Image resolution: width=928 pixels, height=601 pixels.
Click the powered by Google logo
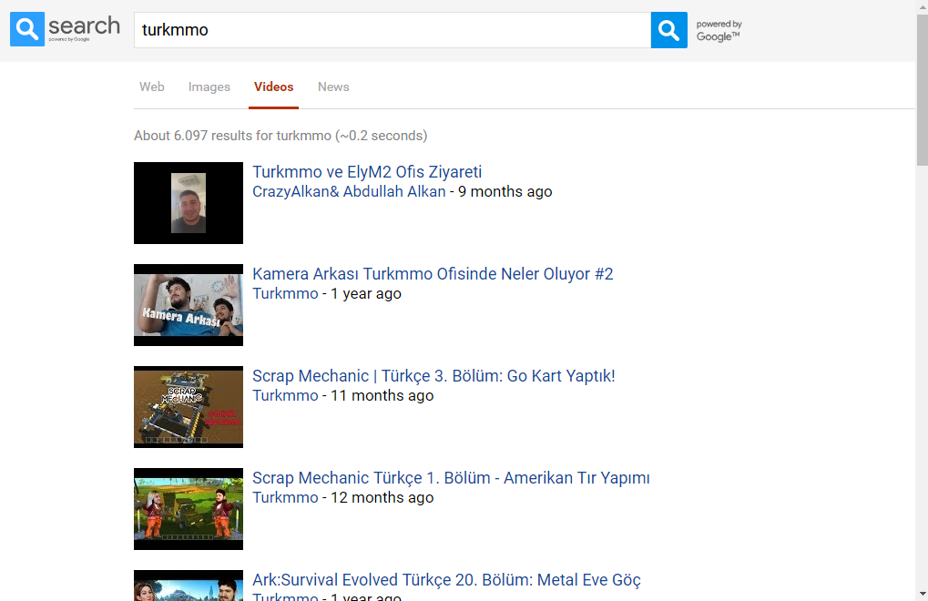pyautogui.click(x=719, y=31)
